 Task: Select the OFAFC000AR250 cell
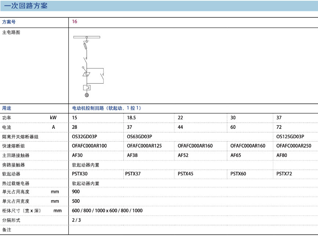coord(294,146)
